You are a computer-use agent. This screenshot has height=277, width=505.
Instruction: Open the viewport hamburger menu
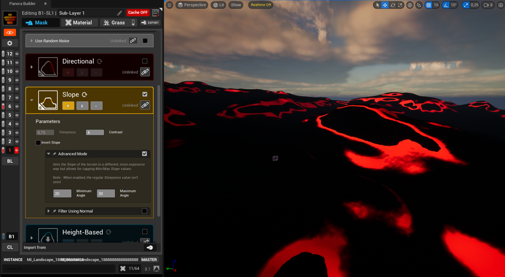[x=170, y=5]
